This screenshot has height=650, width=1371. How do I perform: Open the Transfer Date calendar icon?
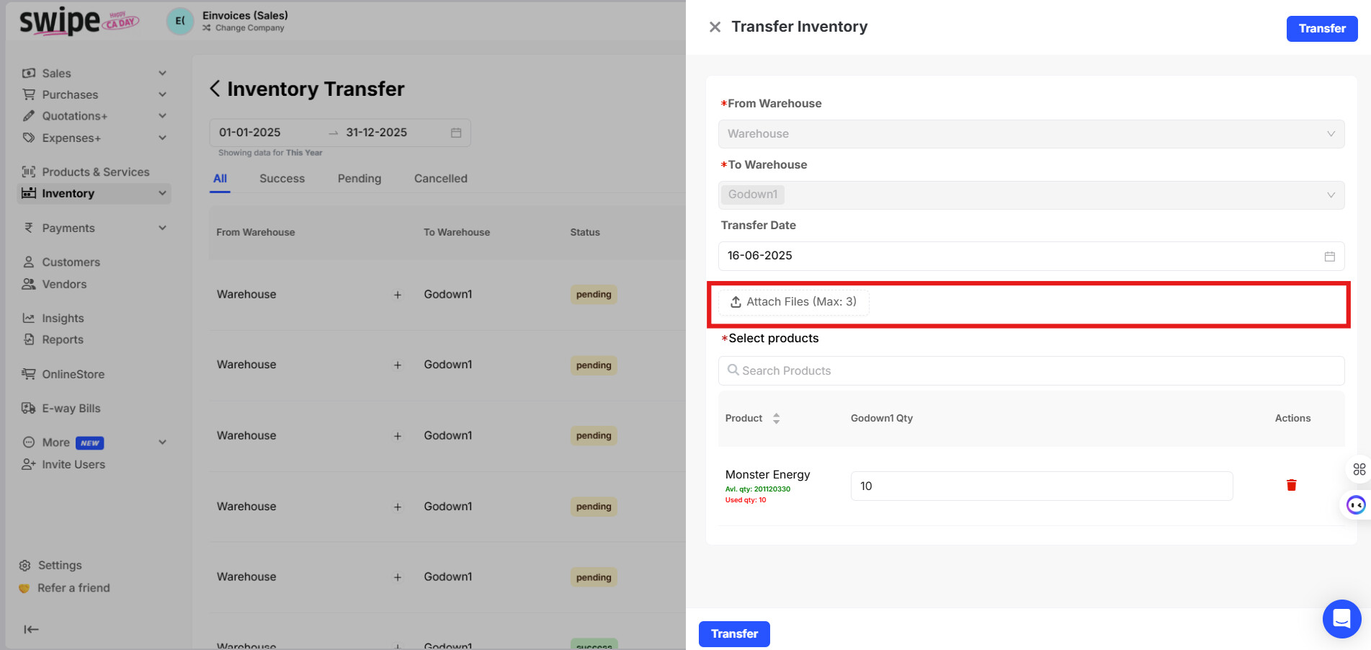coord(1329,257)
